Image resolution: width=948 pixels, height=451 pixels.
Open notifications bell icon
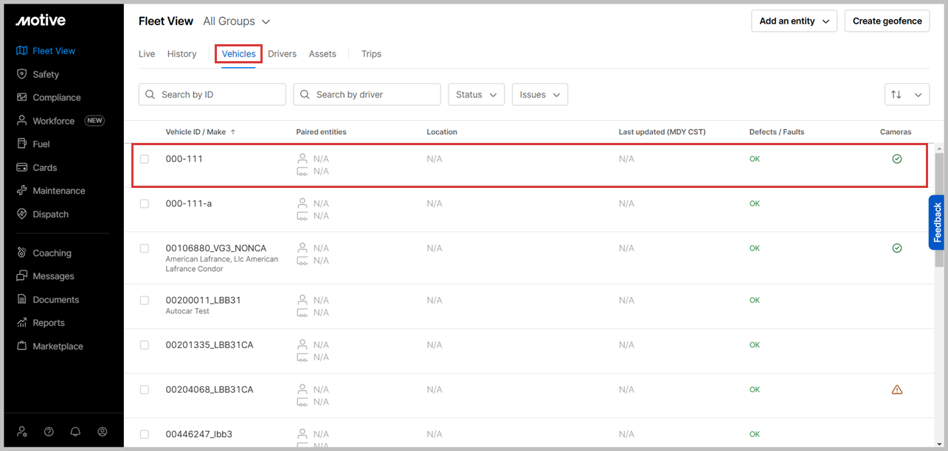[75, 432]
